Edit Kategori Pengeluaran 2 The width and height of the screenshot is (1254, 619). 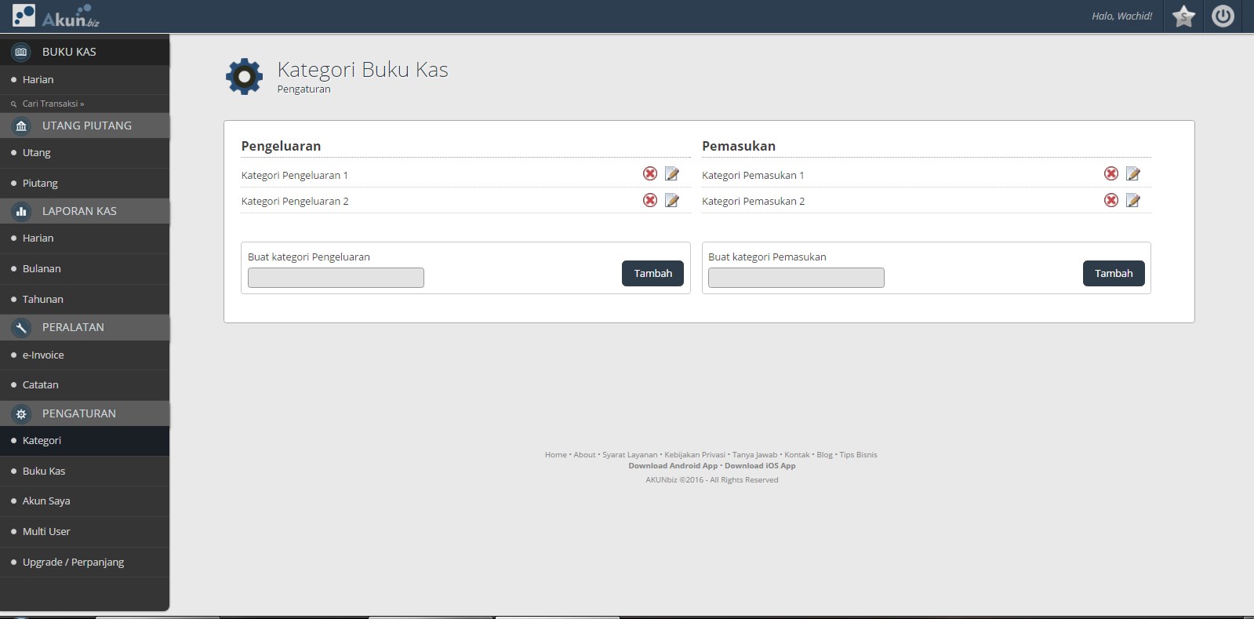(672, 200)
